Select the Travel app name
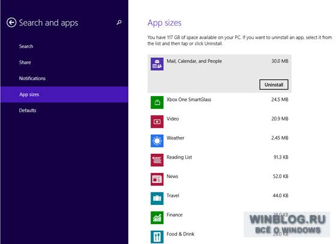 click(173, 195)
